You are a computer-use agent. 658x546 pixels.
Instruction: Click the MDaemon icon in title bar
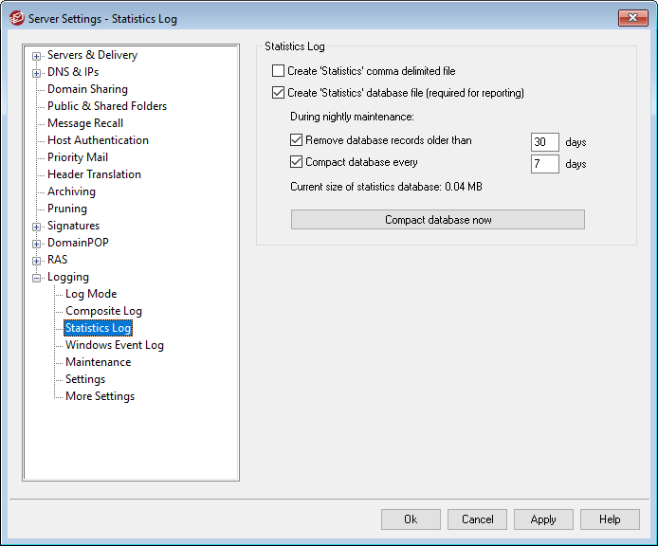coord(16,19)
